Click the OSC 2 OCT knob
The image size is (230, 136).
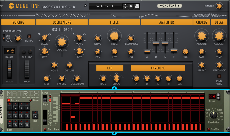79,51
